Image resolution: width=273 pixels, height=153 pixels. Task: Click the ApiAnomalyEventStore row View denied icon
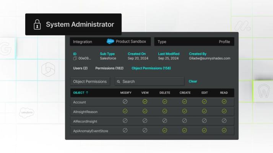click(145, 130)
